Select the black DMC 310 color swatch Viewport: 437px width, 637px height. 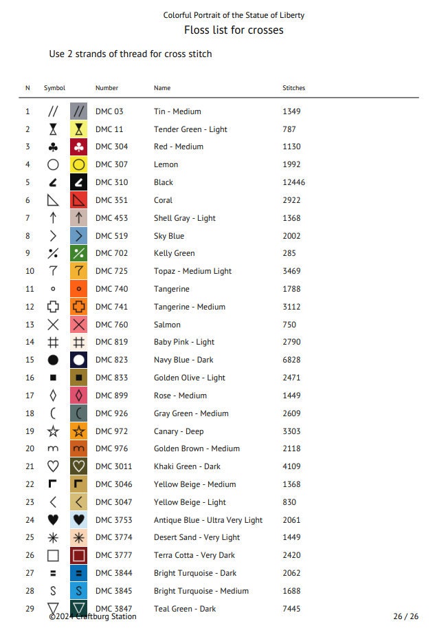(79, 182)
